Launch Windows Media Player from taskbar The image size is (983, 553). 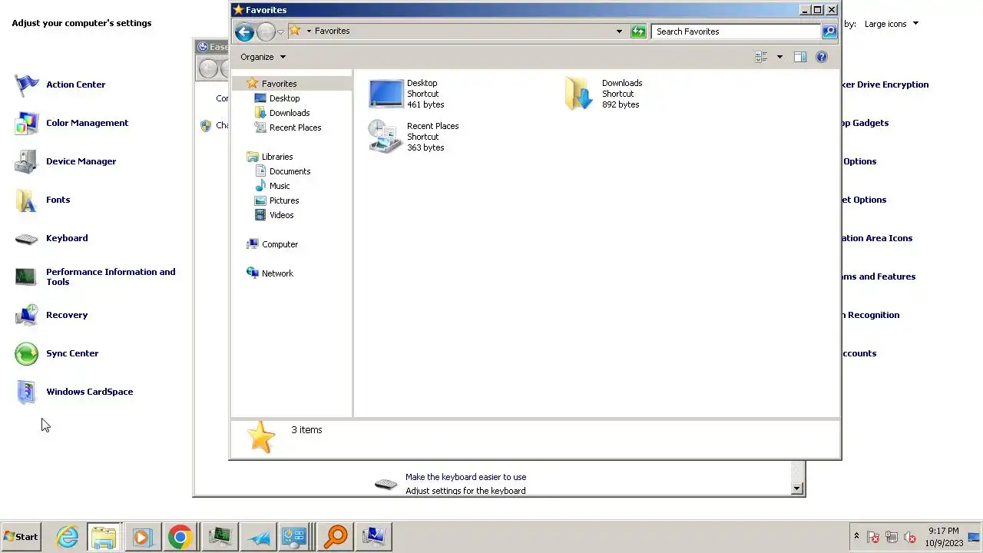pyautogui.click(x=141, y=537)
